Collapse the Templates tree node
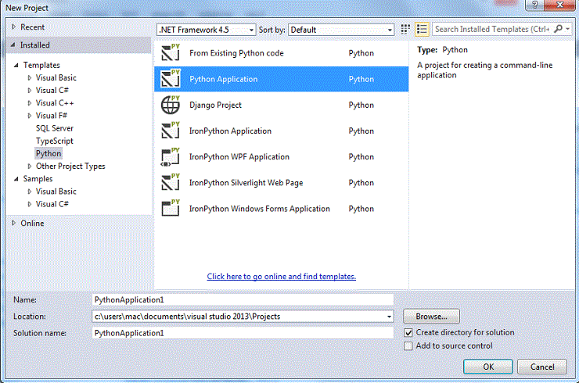579x383 pixels. click(16, 66)
